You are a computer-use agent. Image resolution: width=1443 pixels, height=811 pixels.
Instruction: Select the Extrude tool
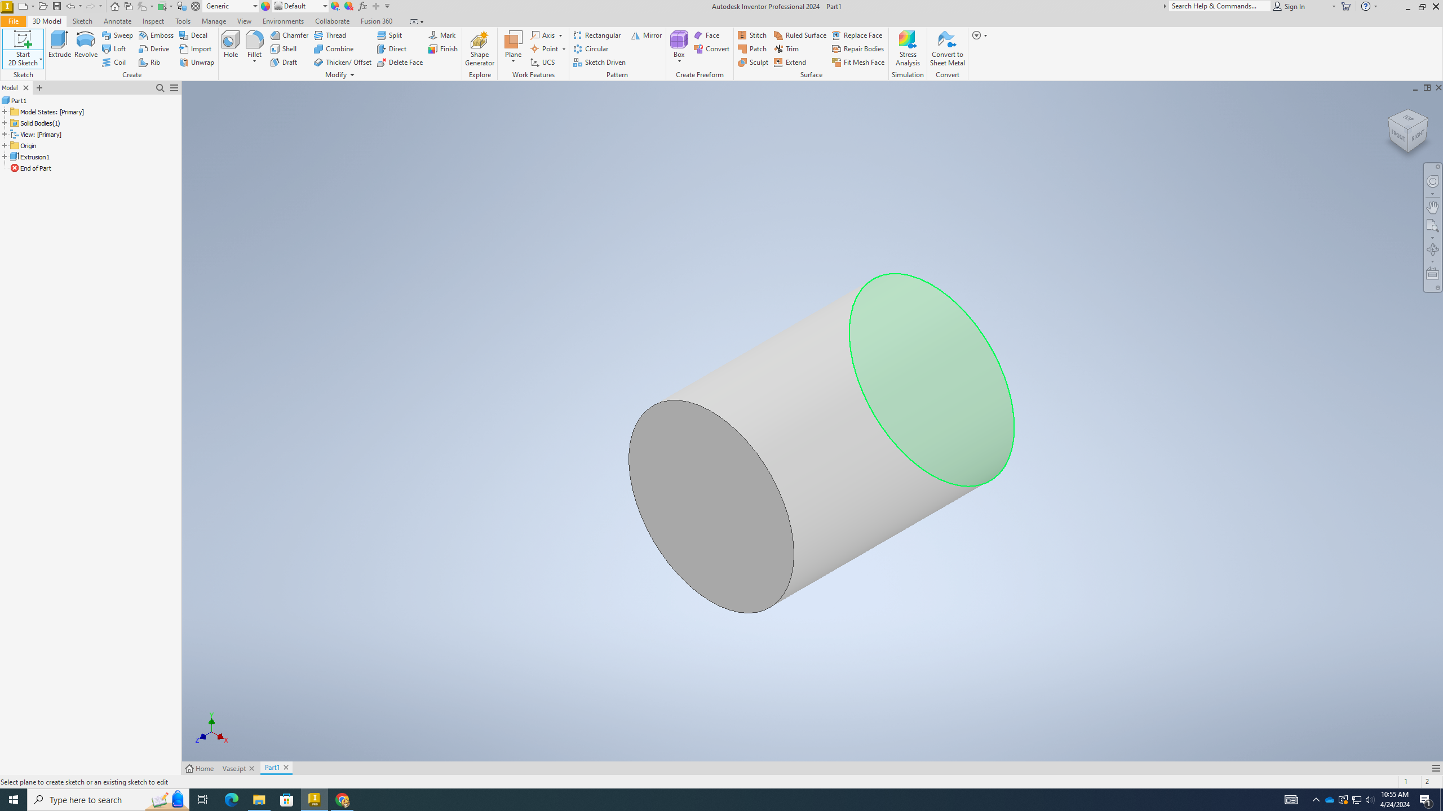coord(59,44)
